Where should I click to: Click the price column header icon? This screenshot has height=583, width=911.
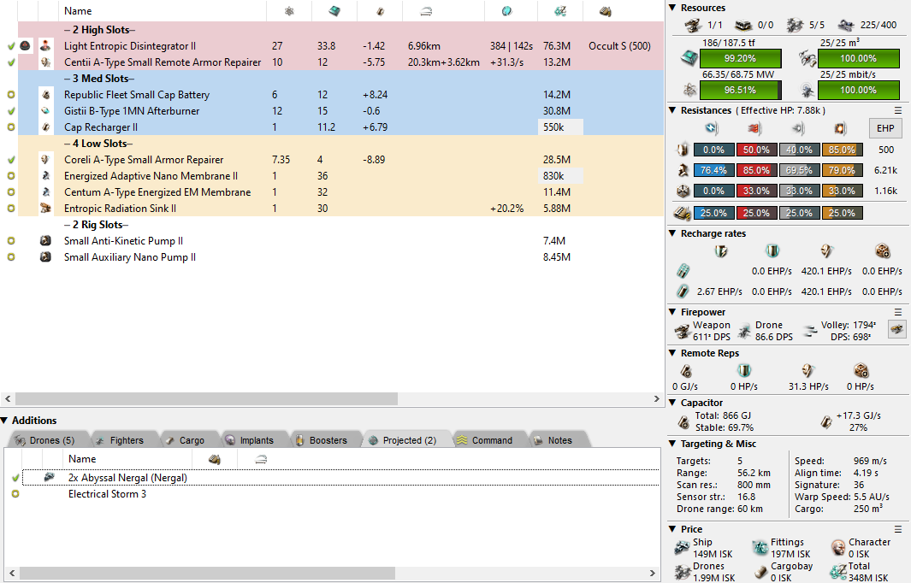click(559, 11)
